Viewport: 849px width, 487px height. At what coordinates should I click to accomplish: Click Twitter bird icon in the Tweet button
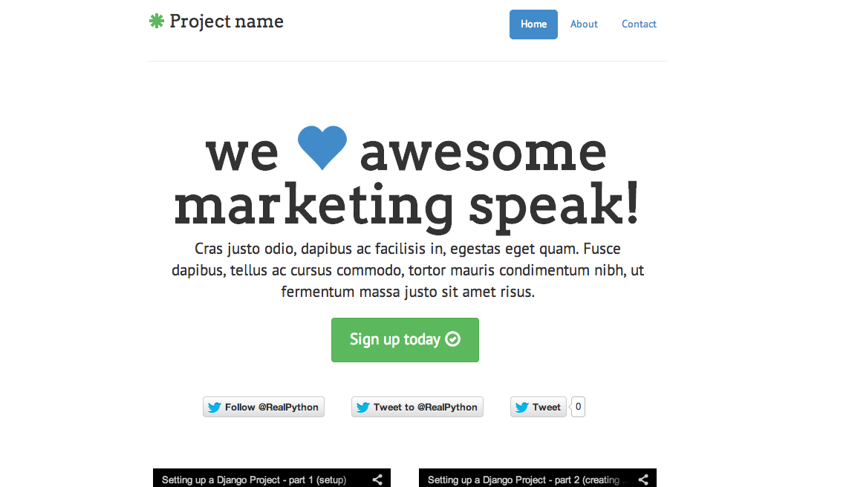pos(521,407)
